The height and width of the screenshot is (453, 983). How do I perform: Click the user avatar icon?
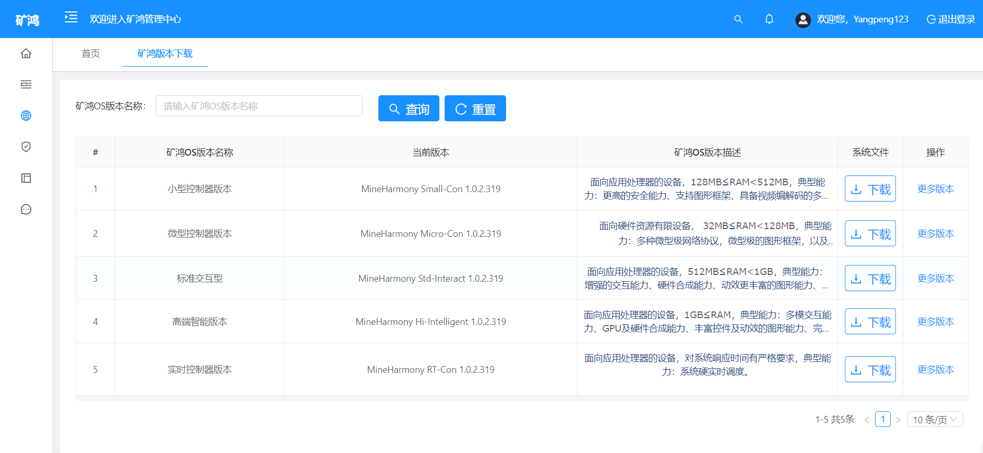803,20
